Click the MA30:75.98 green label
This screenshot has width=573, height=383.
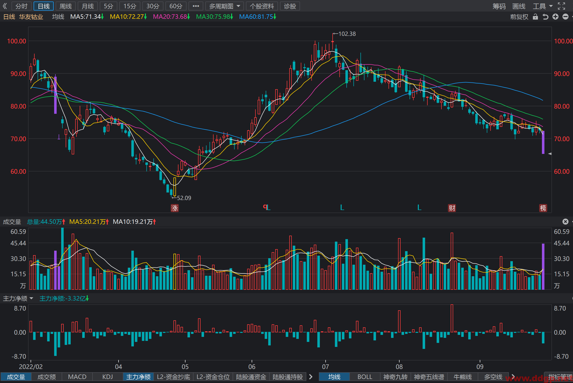click(215, 17)
